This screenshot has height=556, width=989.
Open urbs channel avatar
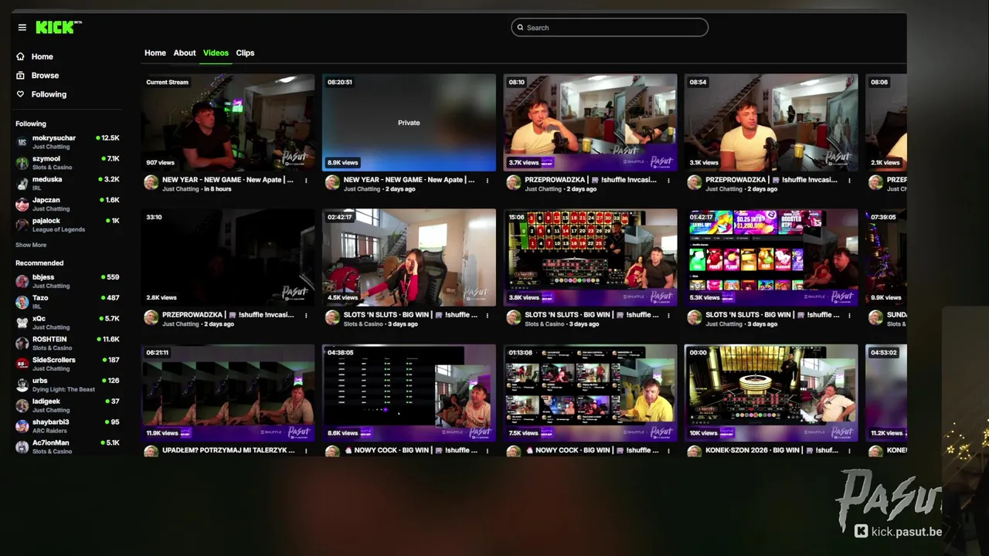point(22,385)
